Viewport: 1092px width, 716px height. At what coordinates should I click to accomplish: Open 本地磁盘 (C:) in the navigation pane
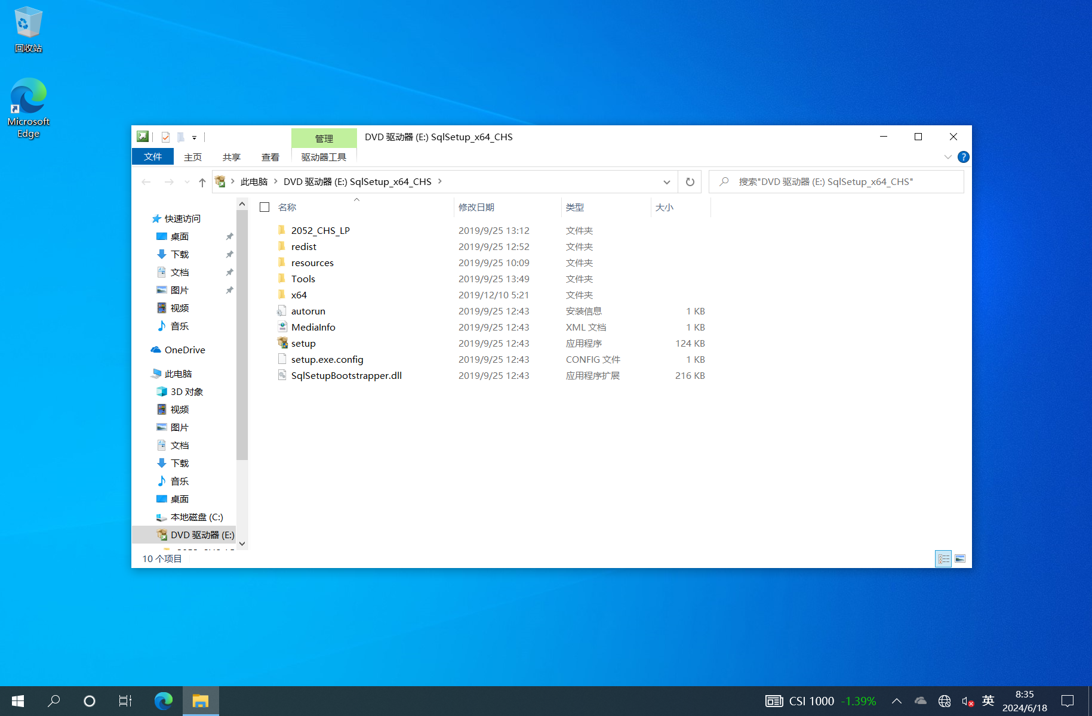tap(196, 517)
